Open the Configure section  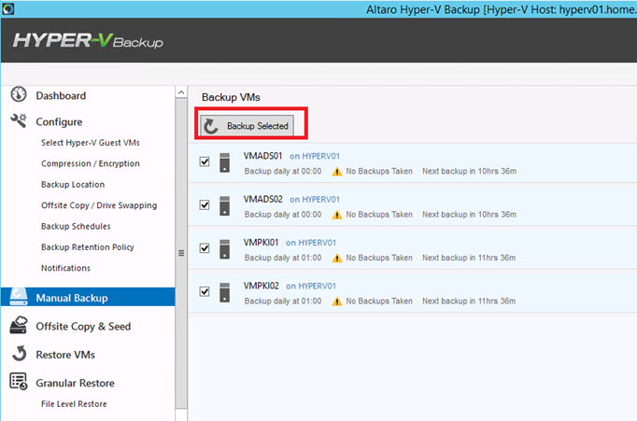59,121
